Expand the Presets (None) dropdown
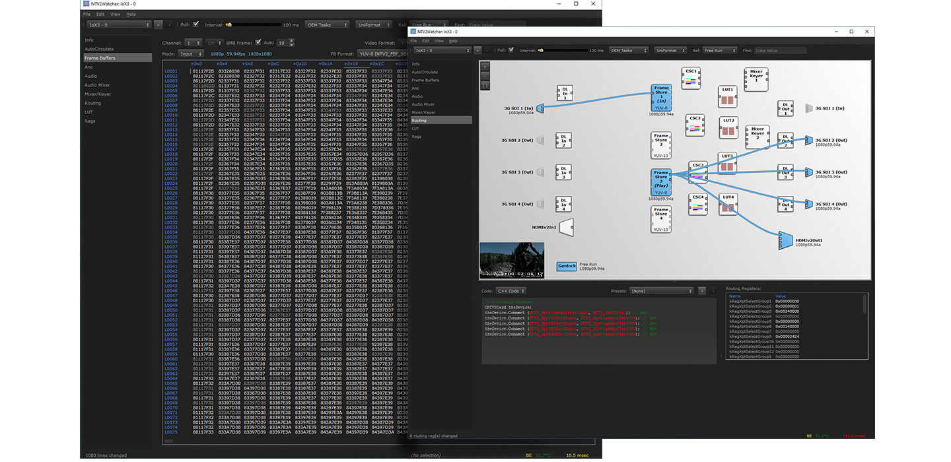The height and width of the screenshot is (462, 951). point(662,290)
